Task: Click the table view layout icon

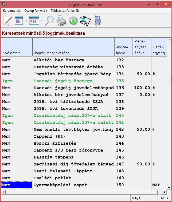Action: pyautogui.click(x=34, y=21)
